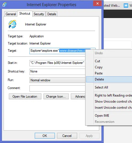Click the Comment input field
Screen dimensions: 132x143
pos(57,88)
